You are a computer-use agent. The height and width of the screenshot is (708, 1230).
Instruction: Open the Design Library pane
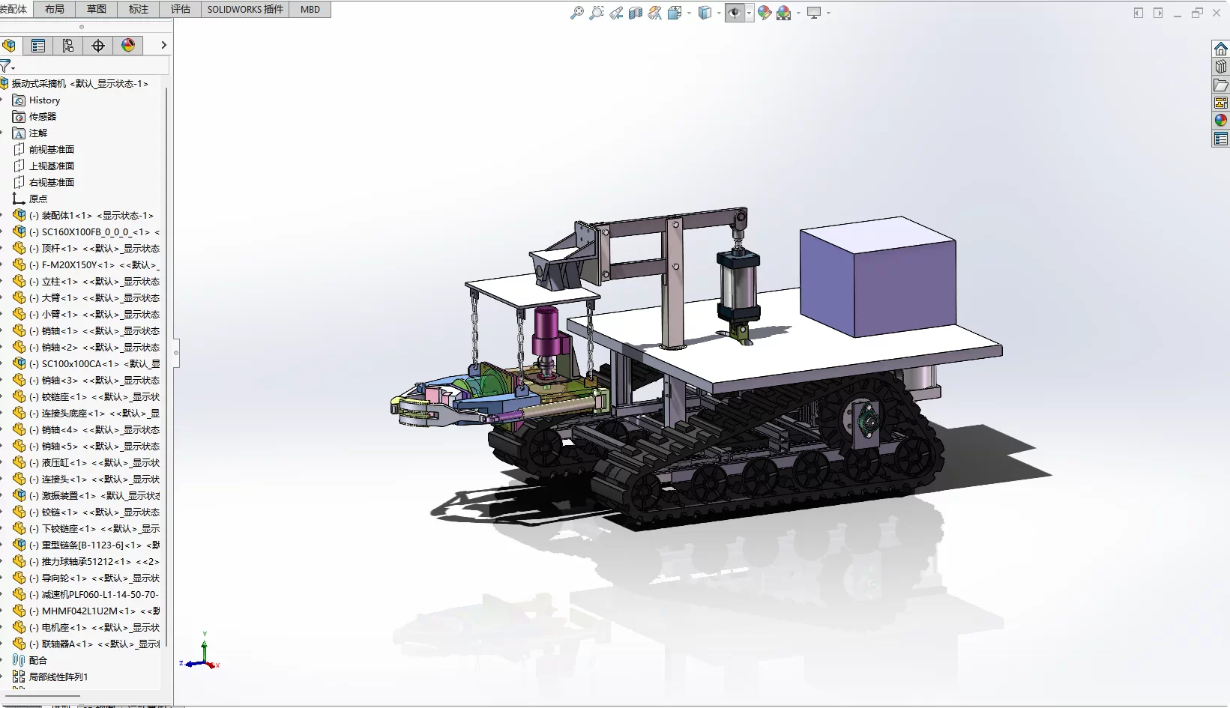click(1220, 67)
